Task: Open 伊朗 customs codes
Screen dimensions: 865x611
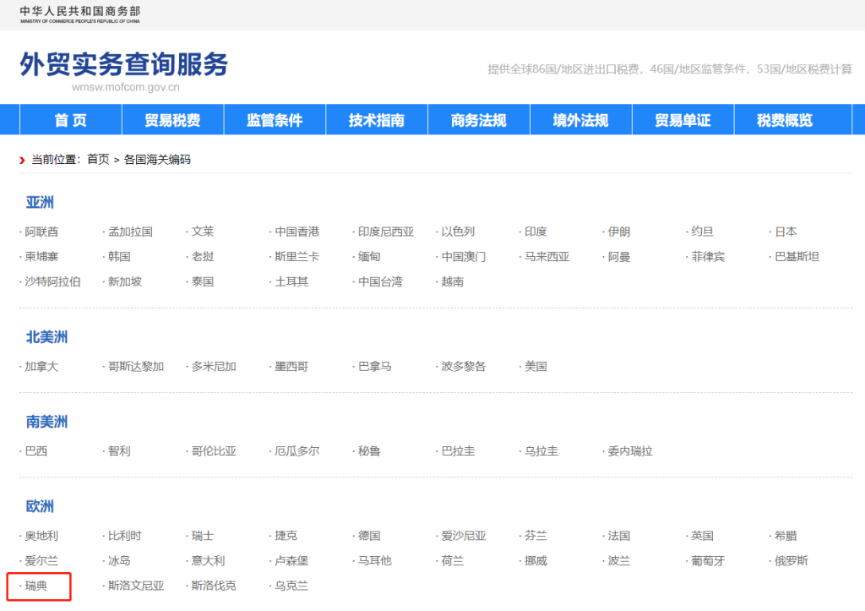Action: (619, 232)
